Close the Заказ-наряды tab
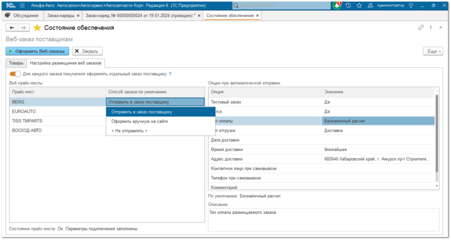Screen dimensions: 451x240 78,16
